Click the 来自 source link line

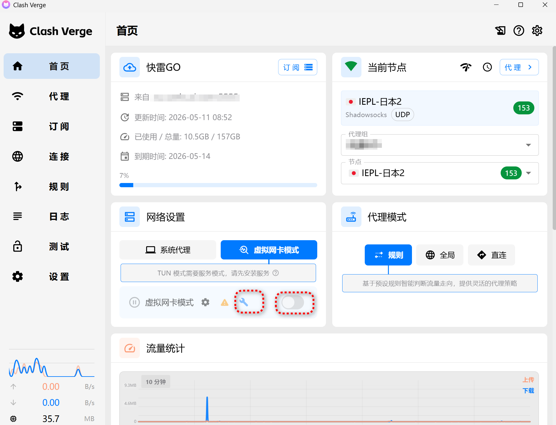pos(187,97)
